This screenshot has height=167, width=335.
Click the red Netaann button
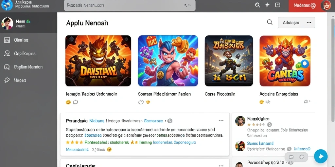[305, 6]
